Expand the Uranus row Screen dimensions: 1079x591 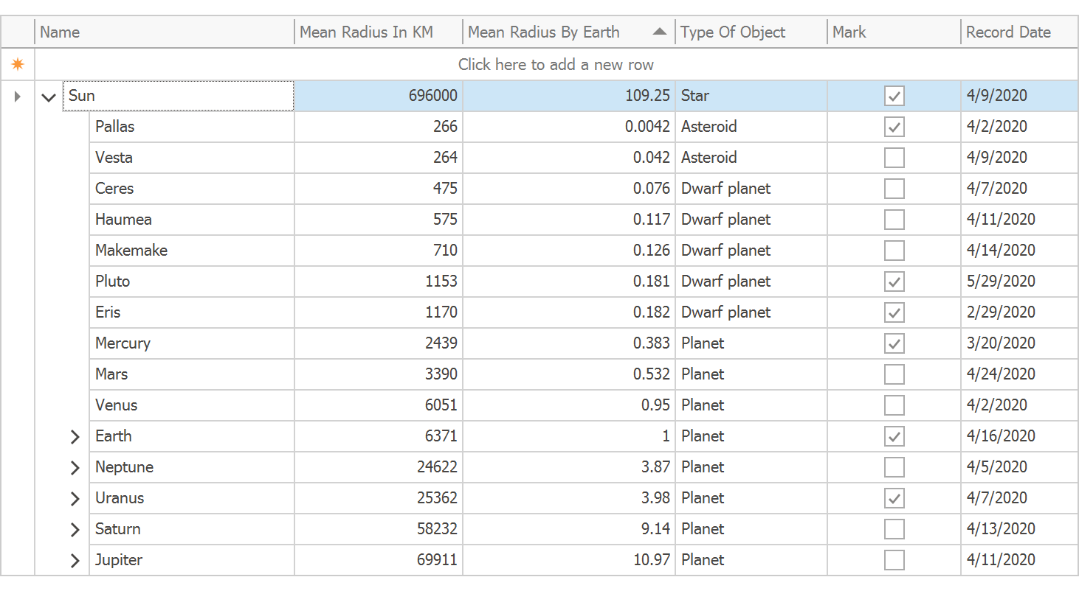pyautogui.click(x=75, y=499)
